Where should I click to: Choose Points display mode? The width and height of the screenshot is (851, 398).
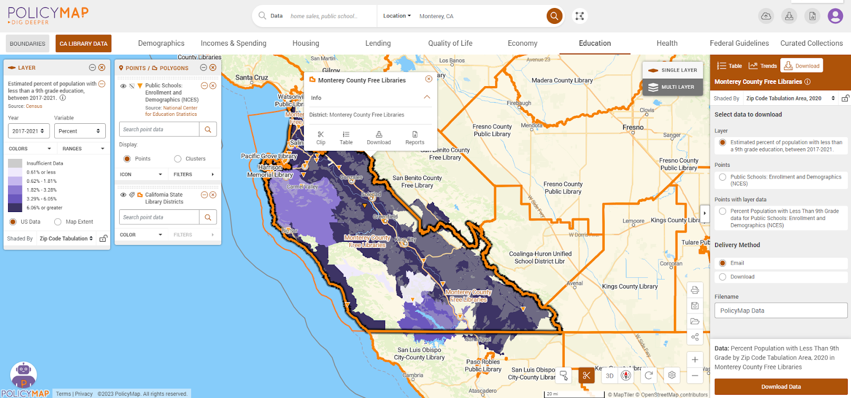[127, 159]
